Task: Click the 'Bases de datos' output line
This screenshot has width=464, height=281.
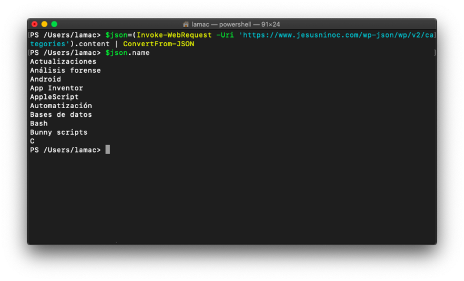Action: click(x=61, y=114)
